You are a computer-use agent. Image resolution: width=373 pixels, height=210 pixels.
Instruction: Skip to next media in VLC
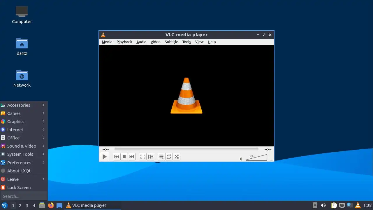[x=132, y=157]
